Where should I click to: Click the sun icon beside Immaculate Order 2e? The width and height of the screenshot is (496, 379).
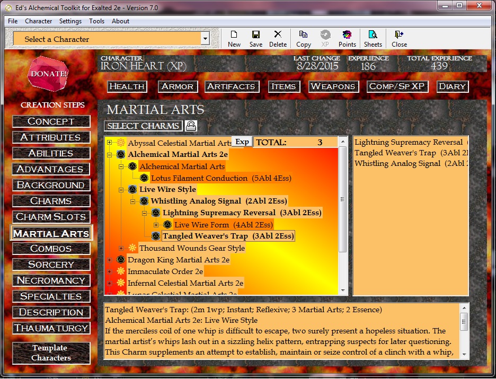pyautogui.click(x=121, y=271)
